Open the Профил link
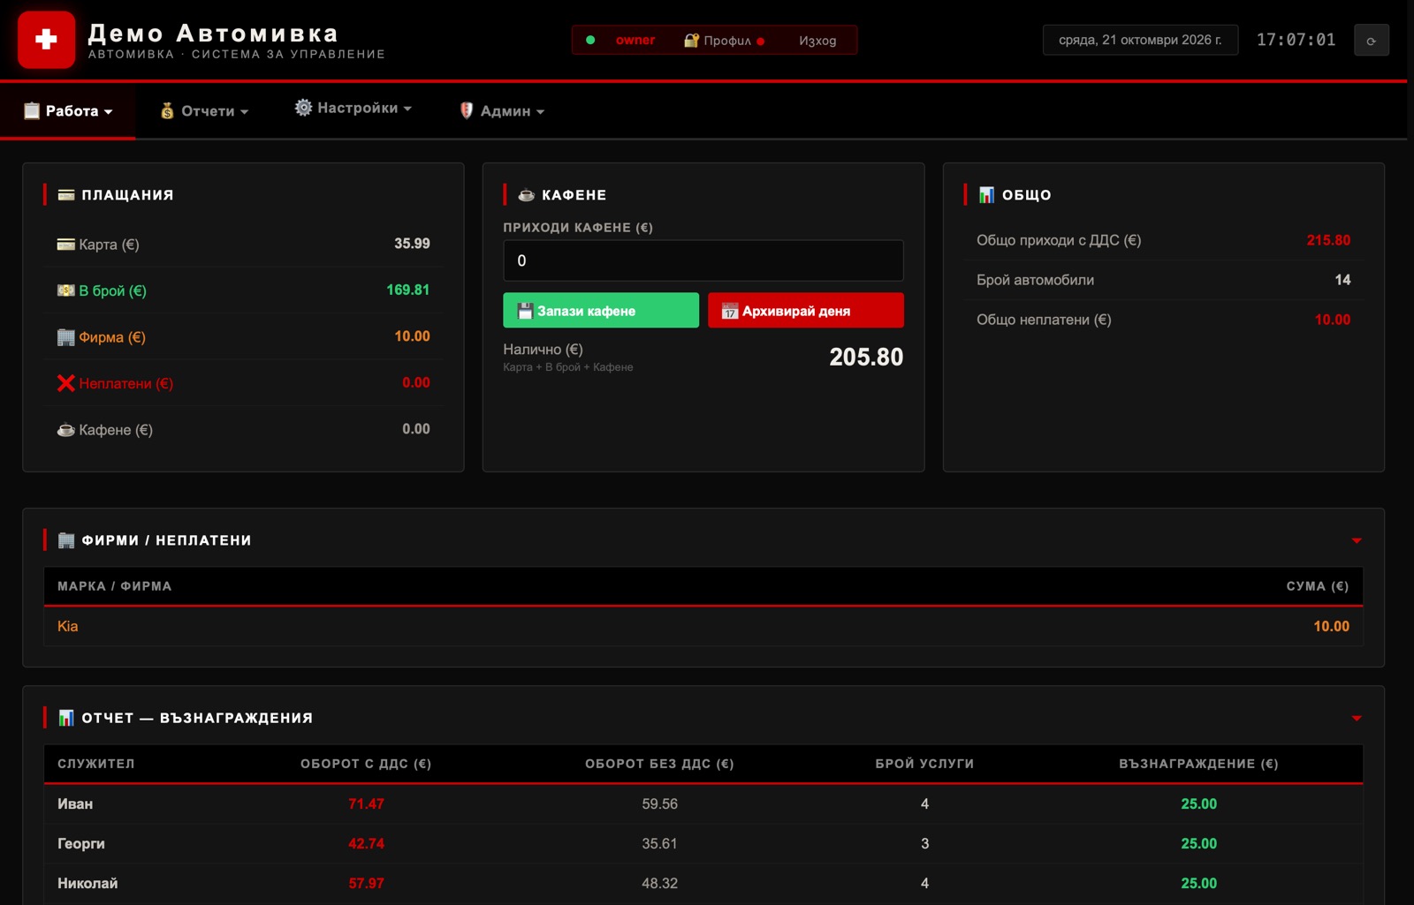The width and height of the screenshot is (1414, 905). pos(726,41)
